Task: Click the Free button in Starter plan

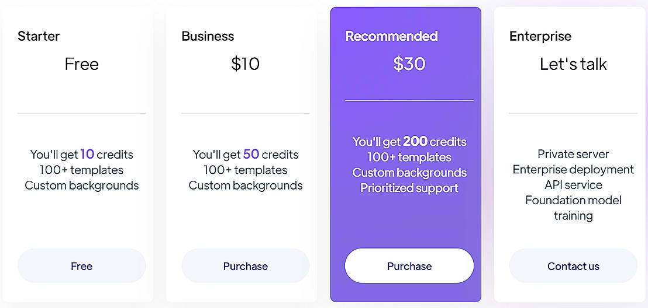Action: click(x=81, y=266)
